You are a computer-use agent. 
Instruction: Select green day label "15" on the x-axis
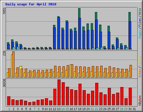[x=67, y=109]
